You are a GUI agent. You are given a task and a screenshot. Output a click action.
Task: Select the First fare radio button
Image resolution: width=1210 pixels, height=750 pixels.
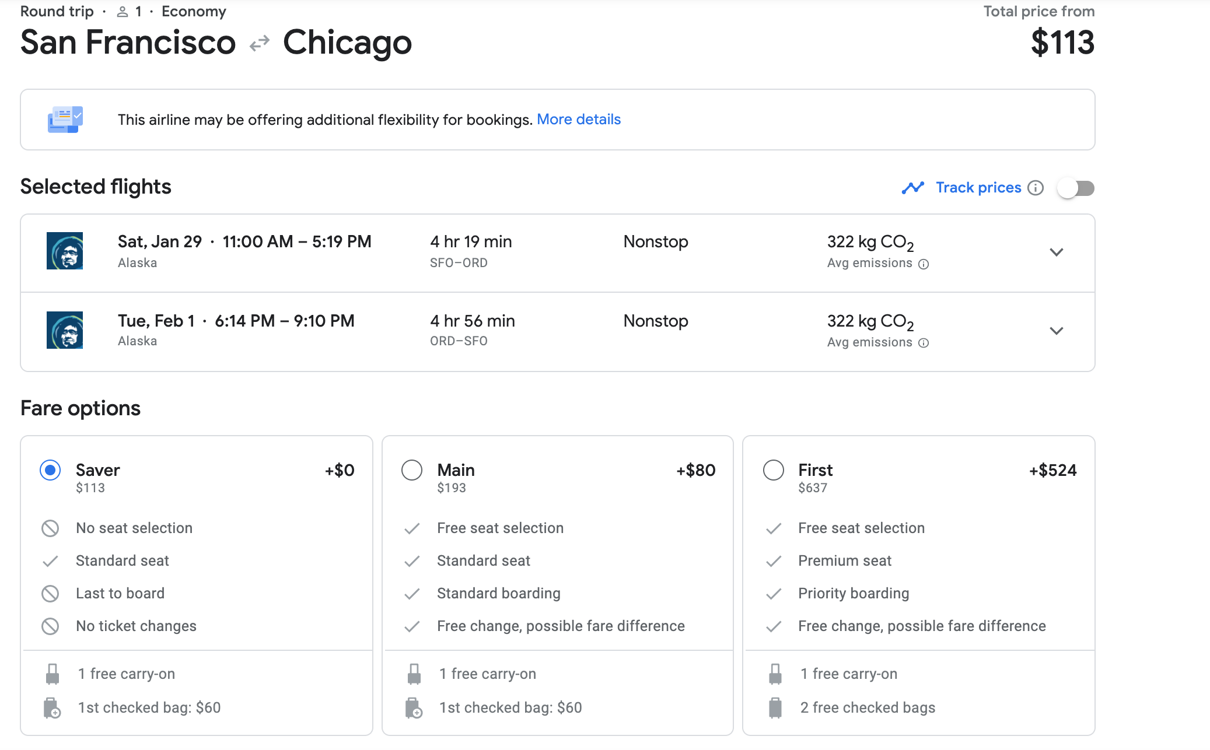pyautogui.click(x=774, y=470)
